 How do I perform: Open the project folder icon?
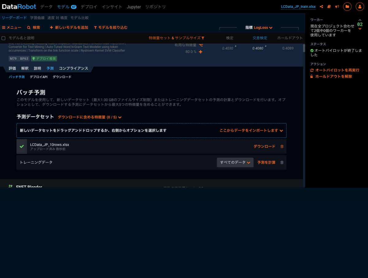347,6
